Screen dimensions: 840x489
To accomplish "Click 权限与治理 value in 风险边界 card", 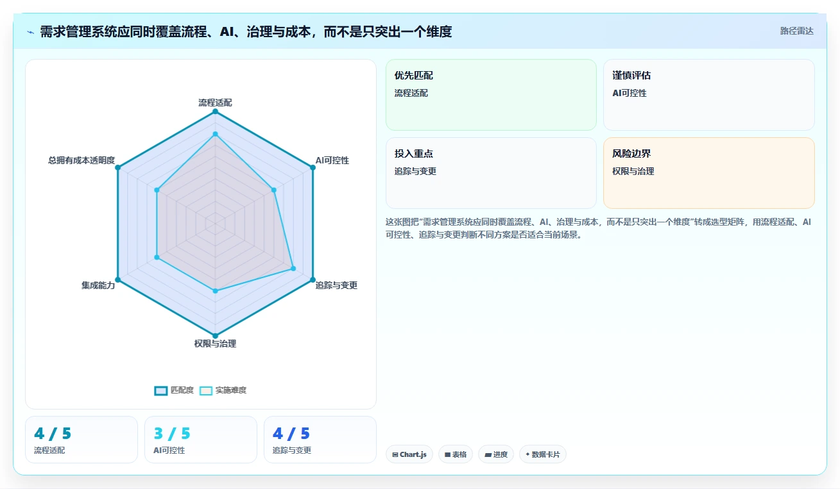I will (x=633, y=171).
